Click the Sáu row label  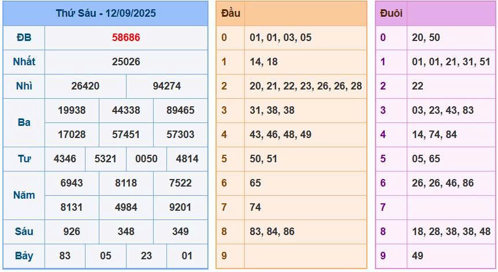(x=24, y=232)
